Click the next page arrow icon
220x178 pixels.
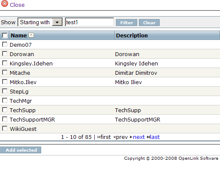[x=131, y=137]
